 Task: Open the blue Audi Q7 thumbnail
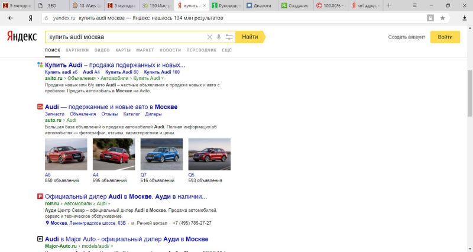click(161, 154)
